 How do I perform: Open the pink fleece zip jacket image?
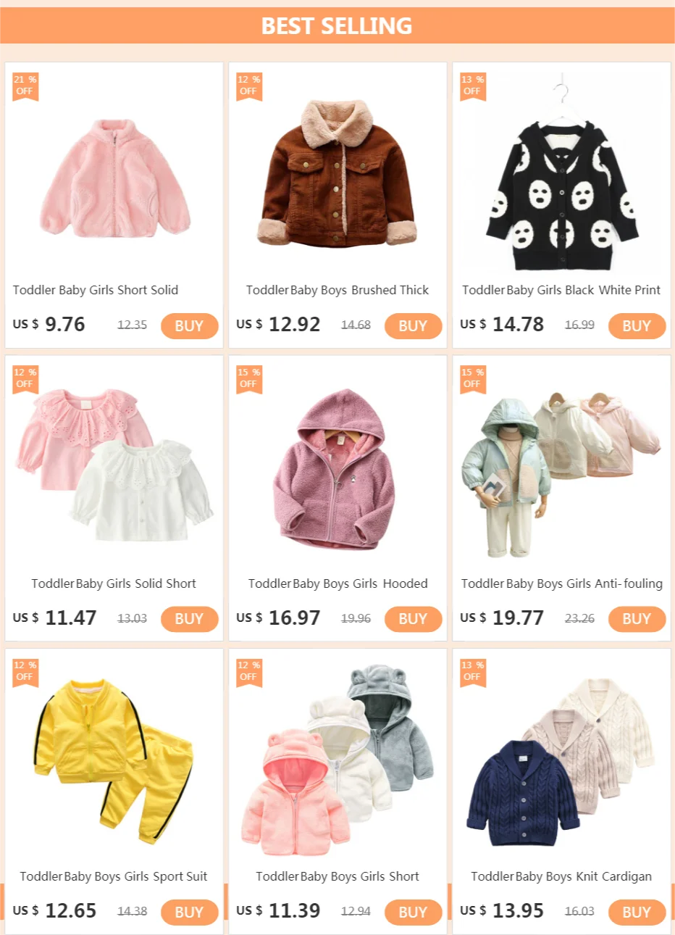[x=114, y=178]
